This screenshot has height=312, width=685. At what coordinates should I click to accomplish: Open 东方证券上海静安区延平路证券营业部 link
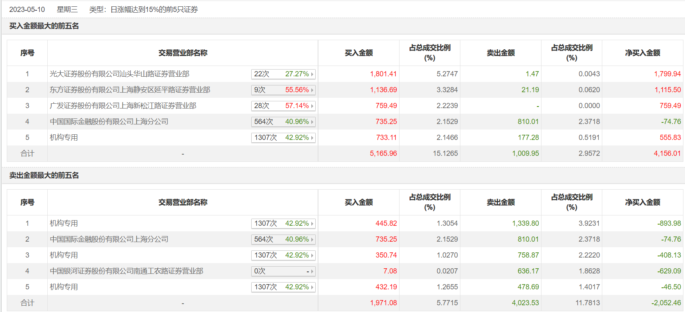pyautogui.click(x=130, y=90)
